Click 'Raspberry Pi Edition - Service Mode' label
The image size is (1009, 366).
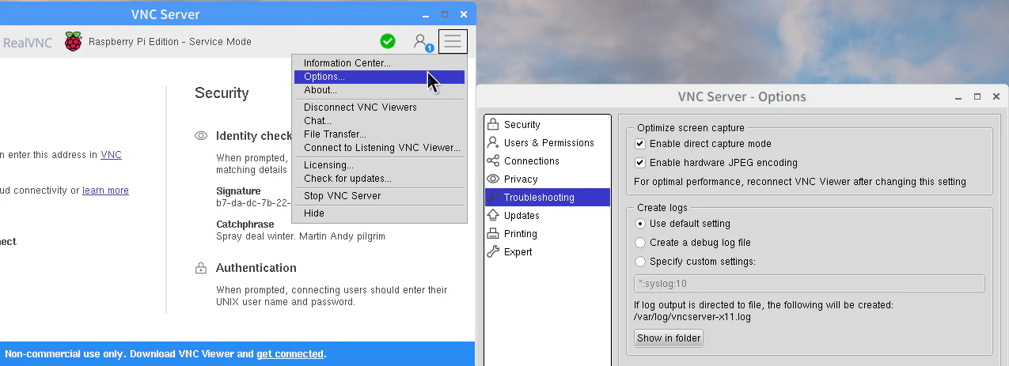170,42
